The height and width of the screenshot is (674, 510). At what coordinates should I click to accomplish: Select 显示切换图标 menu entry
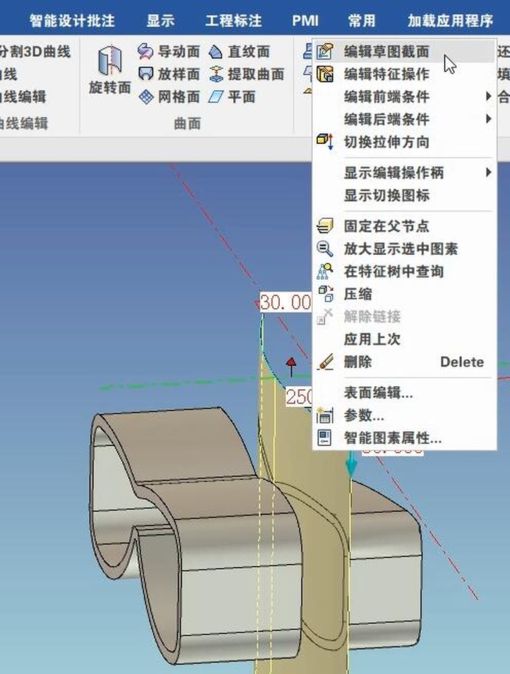pos(404,196)
